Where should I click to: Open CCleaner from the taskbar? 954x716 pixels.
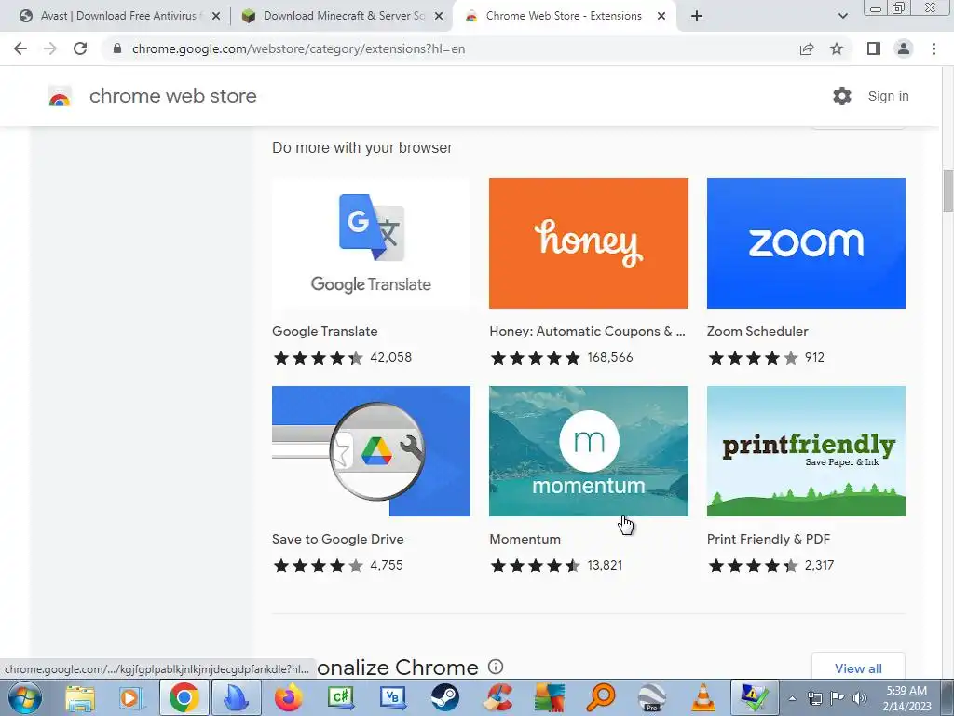pyautogui.click(x=497, y=697)
